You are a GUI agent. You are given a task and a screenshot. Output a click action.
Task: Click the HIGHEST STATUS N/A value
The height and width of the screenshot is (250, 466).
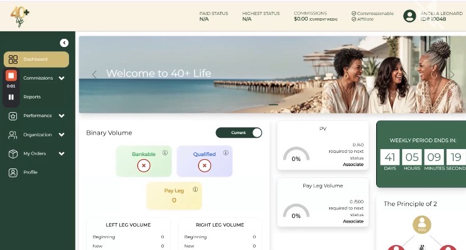[x=247, y=19]
